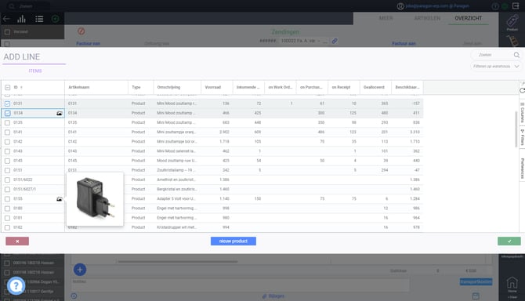Viewport: 525px width, 301px height.
Task: Open the help question mark bubble
Action: [x=16, y=285]
